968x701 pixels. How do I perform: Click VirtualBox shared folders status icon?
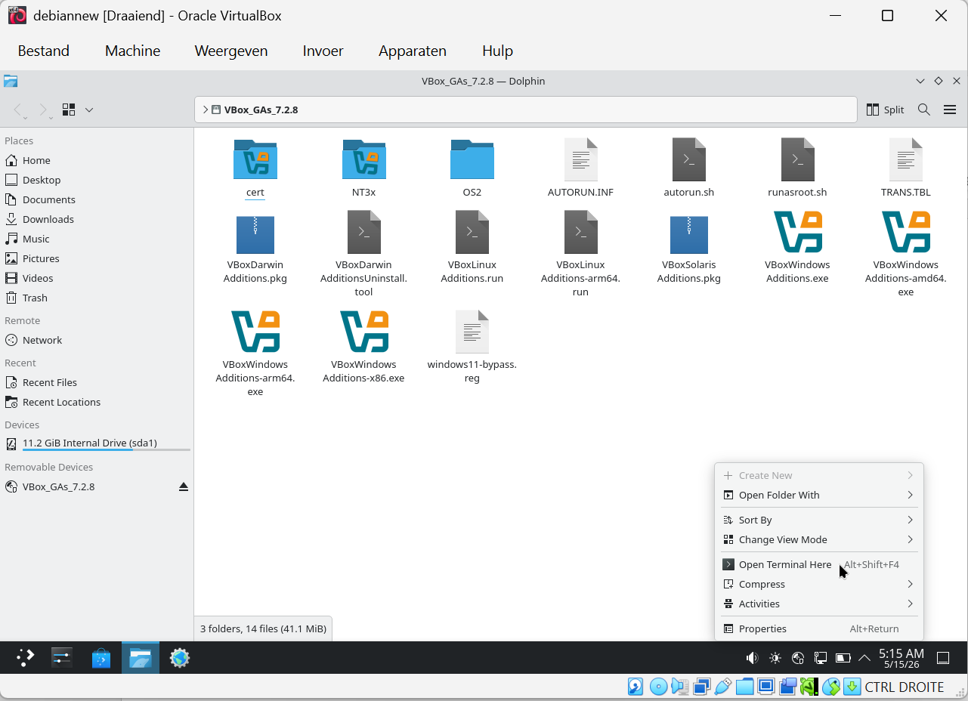(745, 687)
